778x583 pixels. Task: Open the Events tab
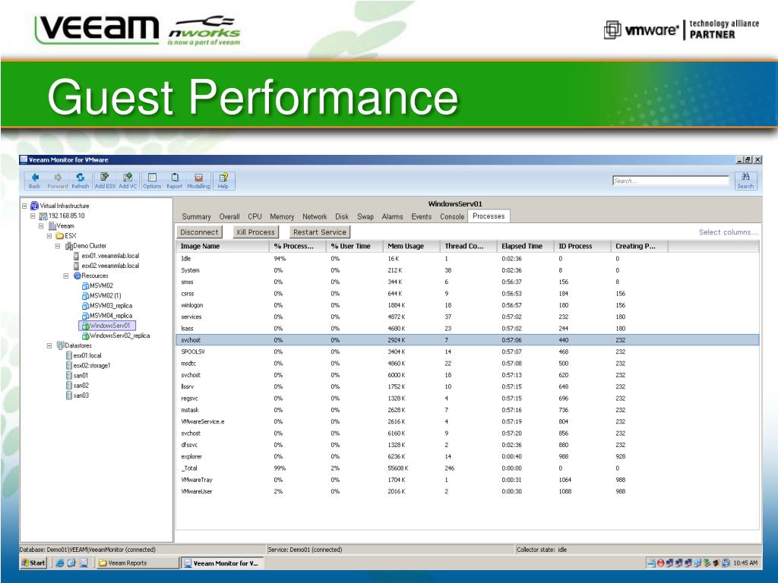point(421,216)
